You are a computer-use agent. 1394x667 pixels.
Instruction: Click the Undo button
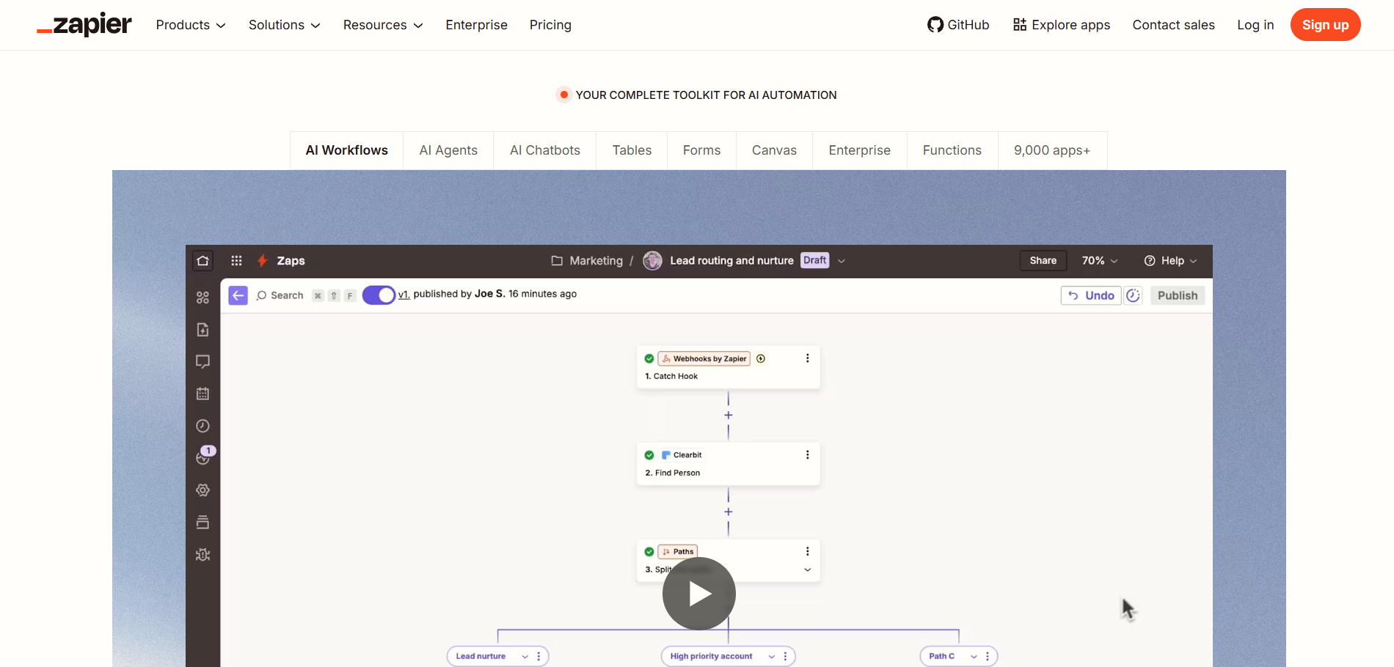point(1091,295)
